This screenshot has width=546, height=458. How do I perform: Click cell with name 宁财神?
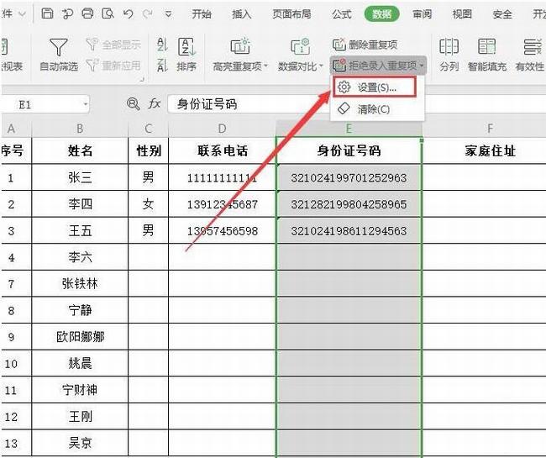tap(80, 390)
